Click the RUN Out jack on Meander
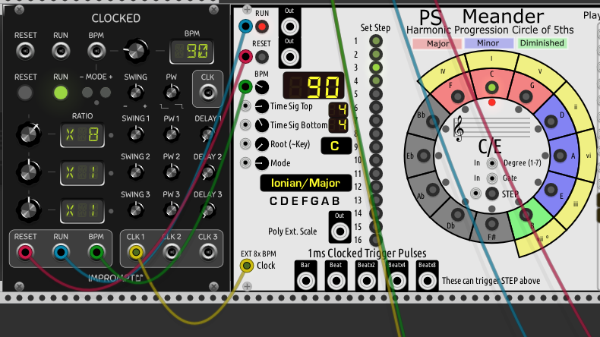600x337 pixels. pos(289,27)
